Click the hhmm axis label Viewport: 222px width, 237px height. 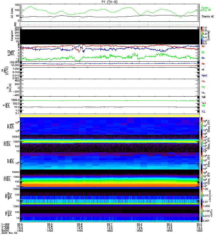(x=5, y=231)
